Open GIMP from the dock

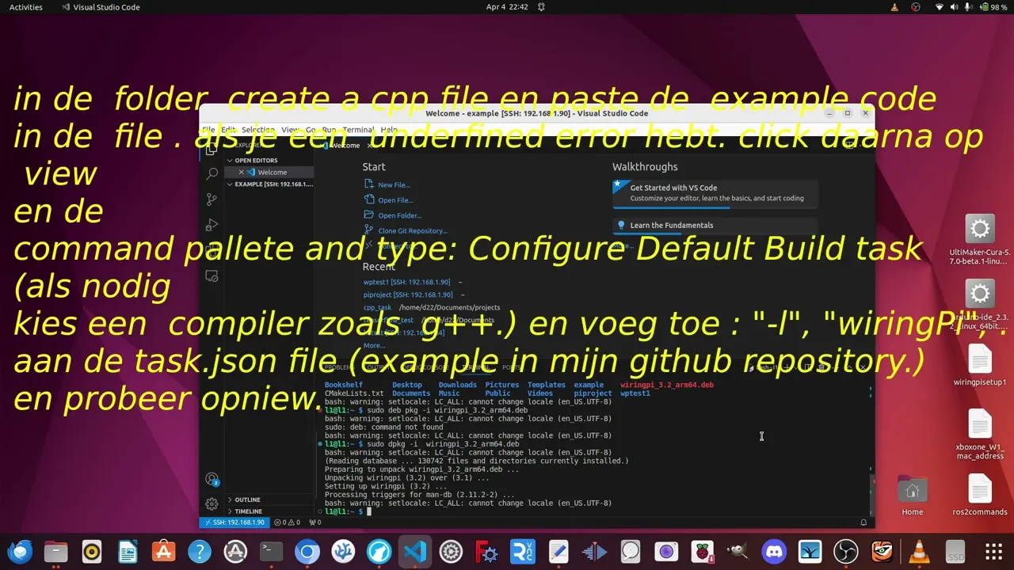(x=738, y=551)
